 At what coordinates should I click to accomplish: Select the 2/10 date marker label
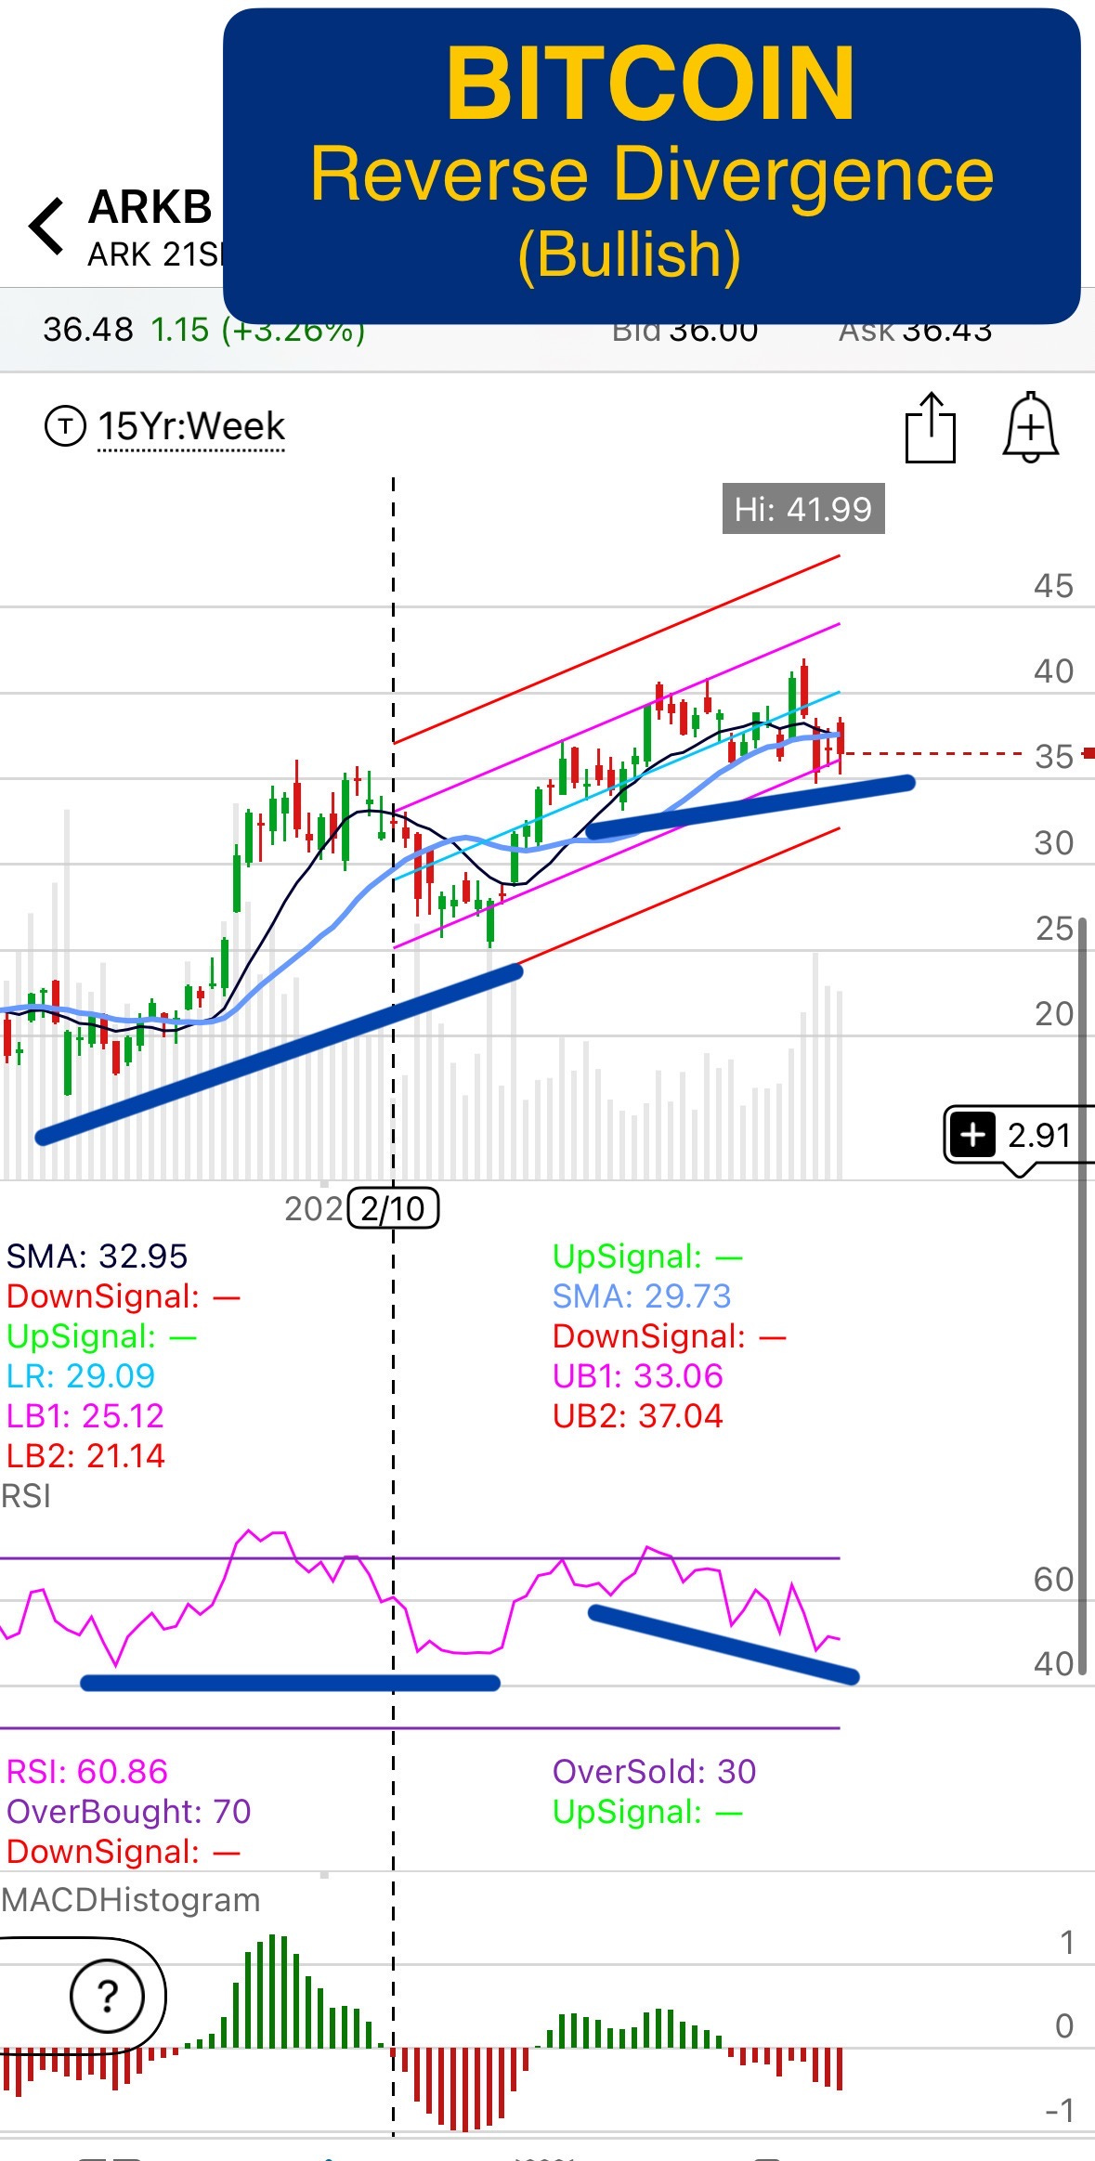tap(393, 1208)
